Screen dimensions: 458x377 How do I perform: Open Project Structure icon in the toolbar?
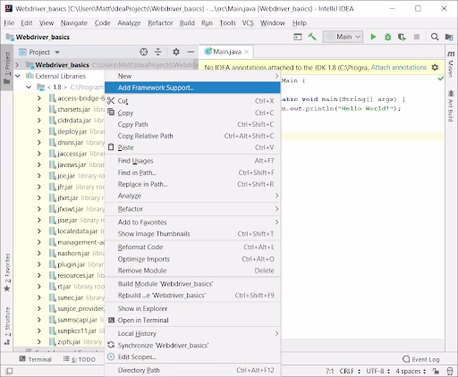coord(449,37)
